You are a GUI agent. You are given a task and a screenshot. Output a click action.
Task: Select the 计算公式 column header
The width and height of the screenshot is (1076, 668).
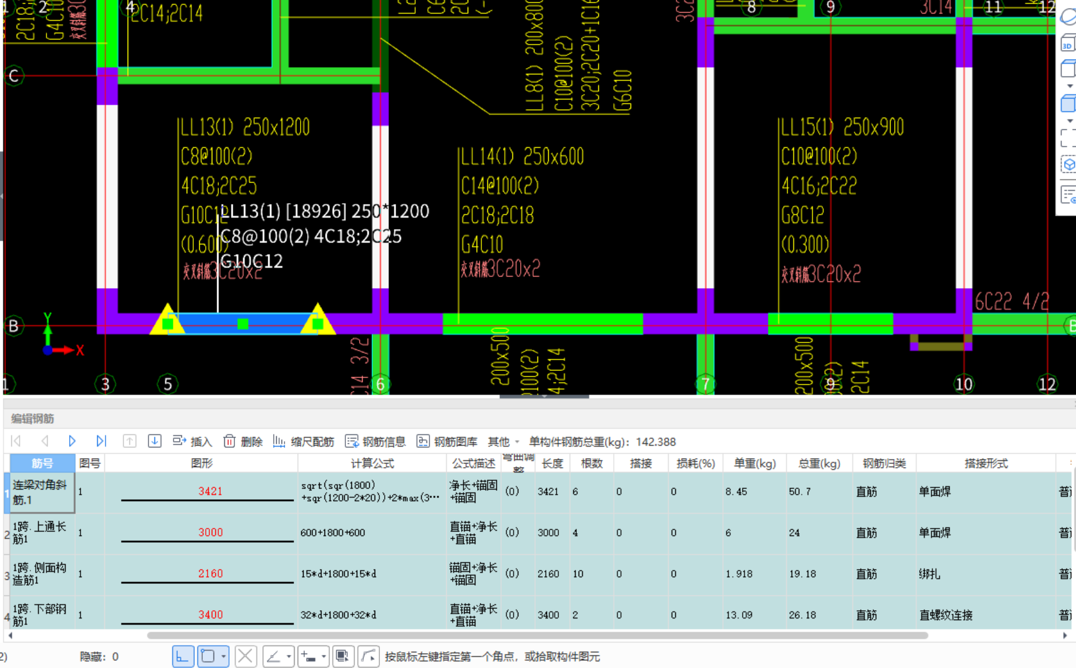click(x=372, y=463)
